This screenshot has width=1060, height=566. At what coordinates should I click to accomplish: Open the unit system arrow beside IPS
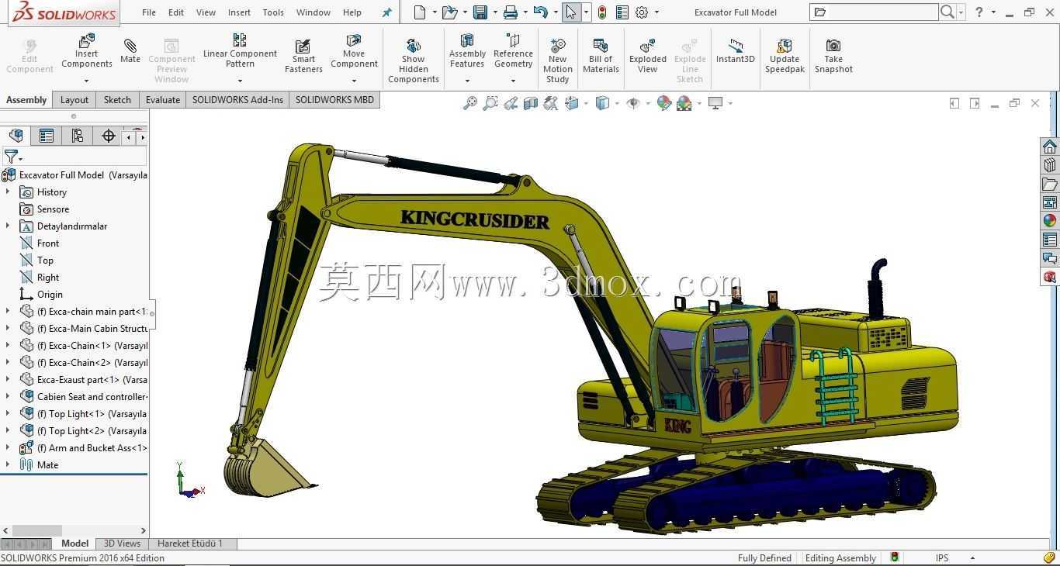pyautogui.click(x=972, y=558)
